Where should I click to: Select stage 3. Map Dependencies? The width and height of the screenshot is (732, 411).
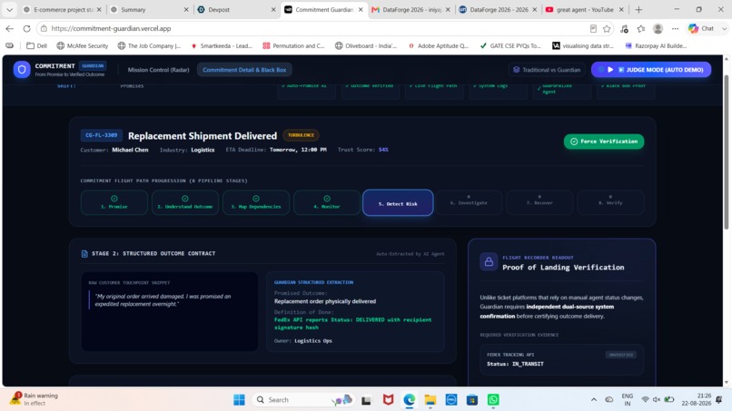256,202
